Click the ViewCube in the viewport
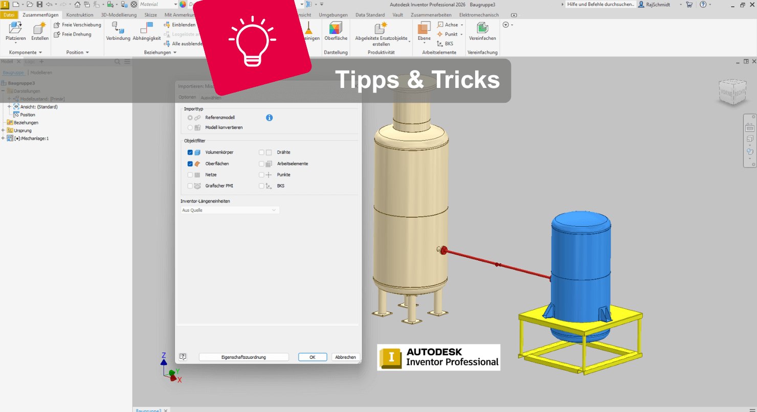The height and width of the screenshot is (412, 757). (732, 91)
